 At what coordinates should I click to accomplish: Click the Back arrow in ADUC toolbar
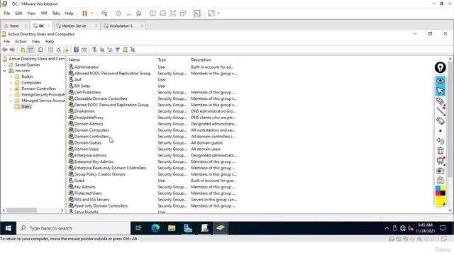(x=5, y=50)
